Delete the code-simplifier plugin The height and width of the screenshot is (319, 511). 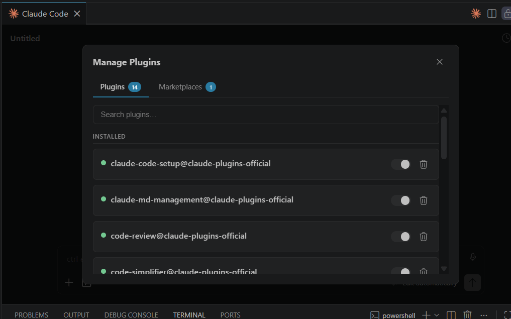(424, 271)
